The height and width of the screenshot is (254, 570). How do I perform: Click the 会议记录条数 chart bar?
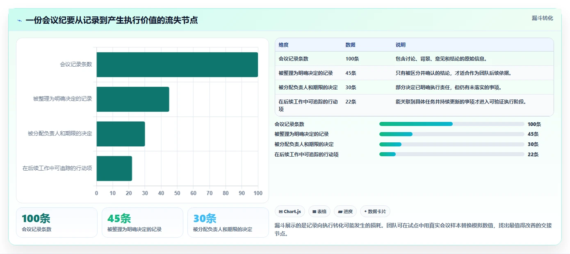pos(177,65)
